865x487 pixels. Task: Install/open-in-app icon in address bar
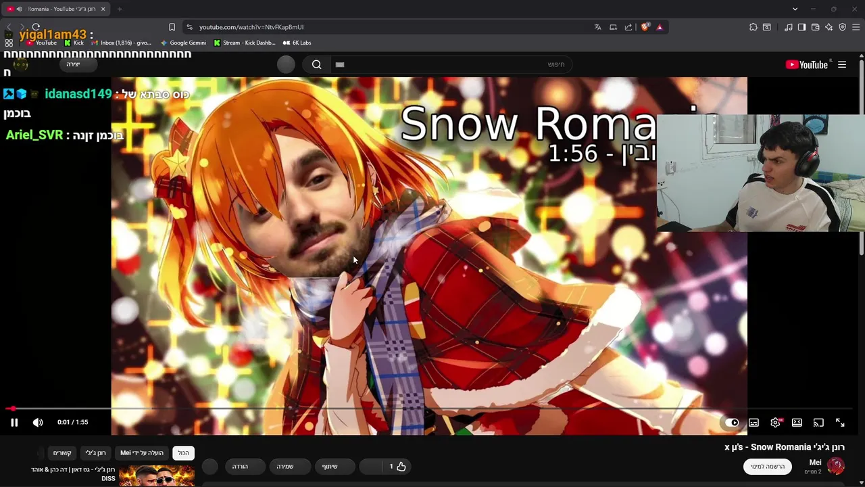click(613, 27)
